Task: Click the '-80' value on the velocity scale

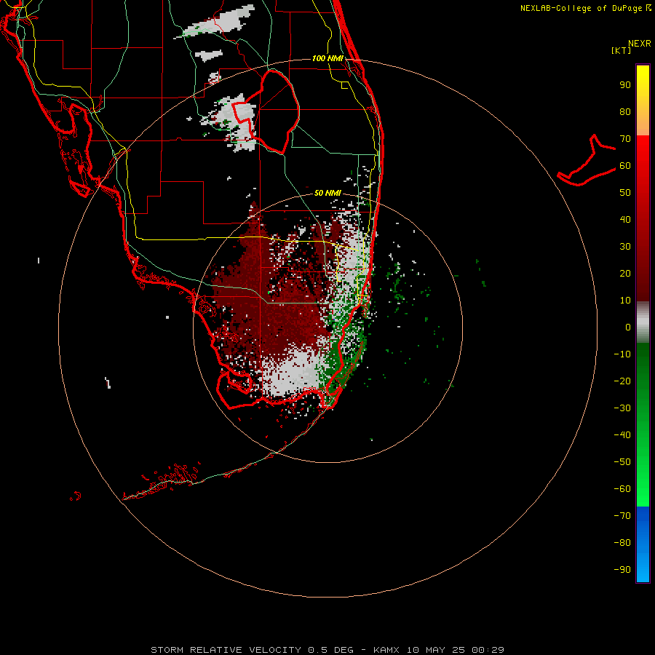Action: 622,543
